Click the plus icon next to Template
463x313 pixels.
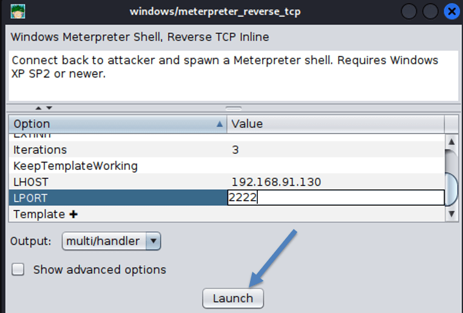click(x=73, y=214)
